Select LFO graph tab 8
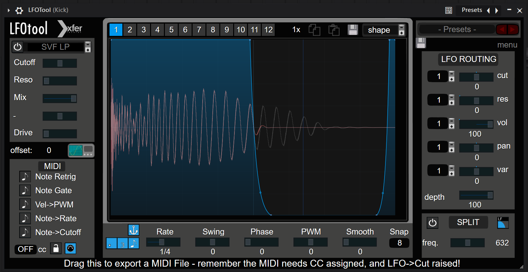The width and height of the screenshot is (528, 272). (x=213, y=30)
